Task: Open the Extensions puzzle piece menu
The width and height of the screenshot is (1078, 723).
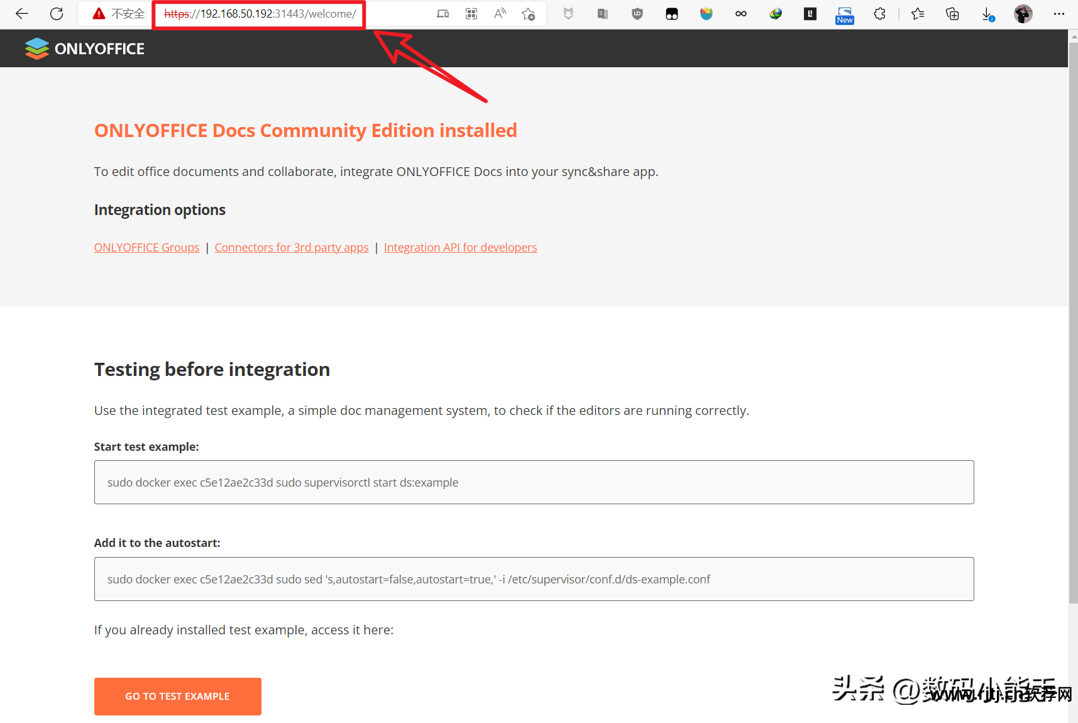Action: coord(879,14)
